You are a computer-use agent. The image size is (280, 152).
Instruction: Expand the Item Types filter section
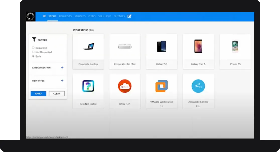click(62, 81)
